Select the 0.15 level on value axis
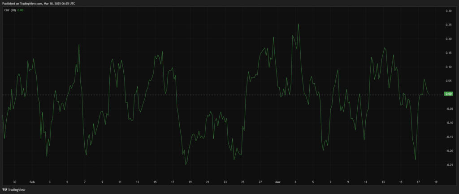This screenshot has height=194, width=459. pyautogui.click(x=448, y=53)
